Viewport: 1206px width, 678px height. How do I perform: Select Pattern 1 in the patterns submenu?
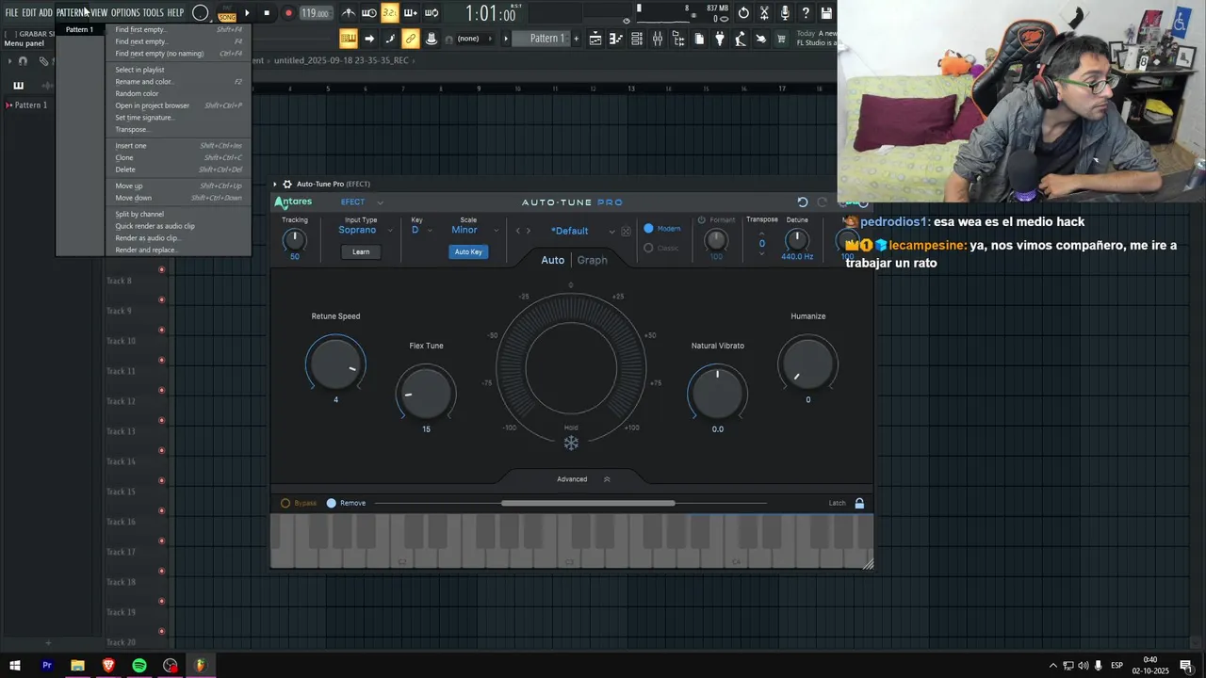pyautogui.click(x=80, y=29)
